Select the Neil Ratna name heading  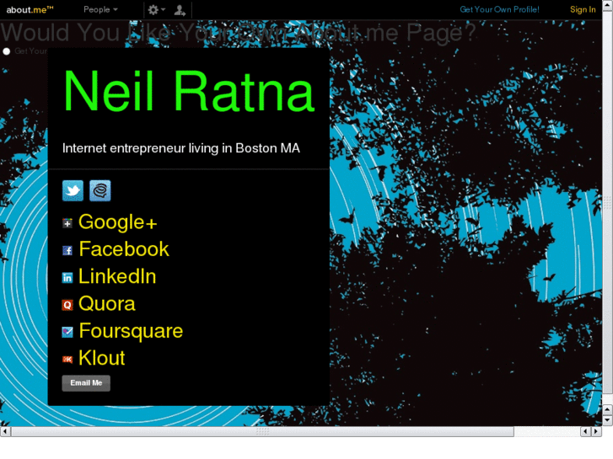[x=189, y=92]
